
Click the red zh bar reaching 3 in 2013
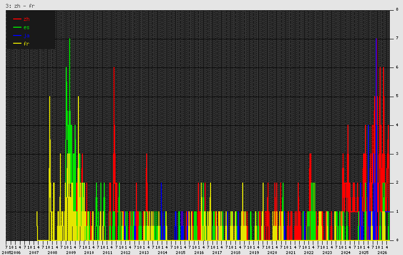pos(147,183)
